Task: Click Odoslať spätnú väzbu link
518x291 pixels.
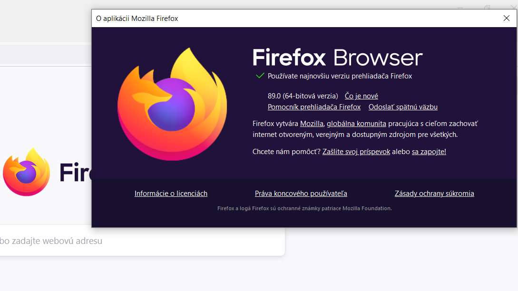Action: 403,107
